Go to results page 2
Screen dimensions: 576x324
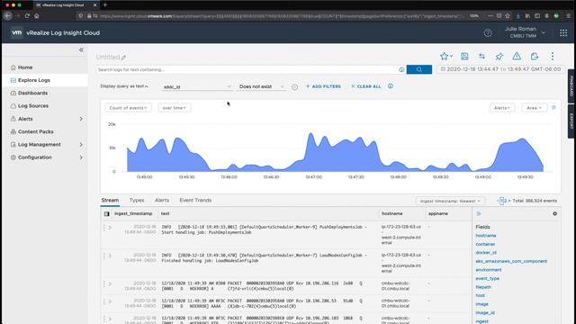point(506,201)
